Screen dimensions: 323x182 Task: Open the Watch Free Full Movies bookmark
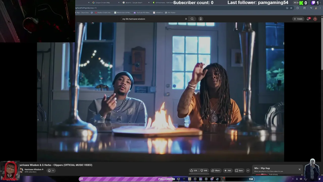pos(122,12)
